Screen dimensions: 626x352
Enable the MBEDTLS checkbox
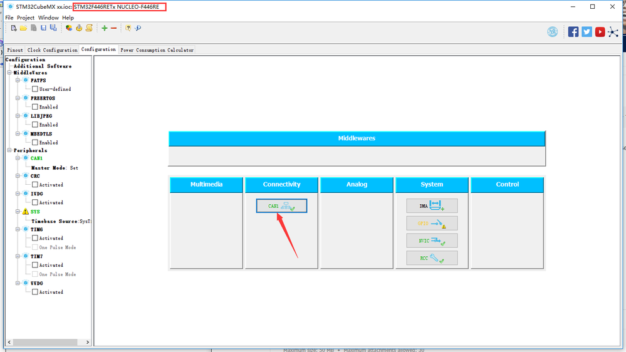point(35,142)
